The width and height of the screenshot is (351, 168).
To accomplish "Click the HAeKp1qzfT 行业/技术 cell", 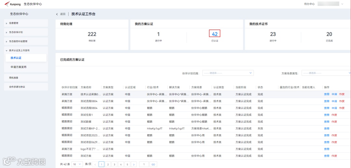I will tap(155, 129).
